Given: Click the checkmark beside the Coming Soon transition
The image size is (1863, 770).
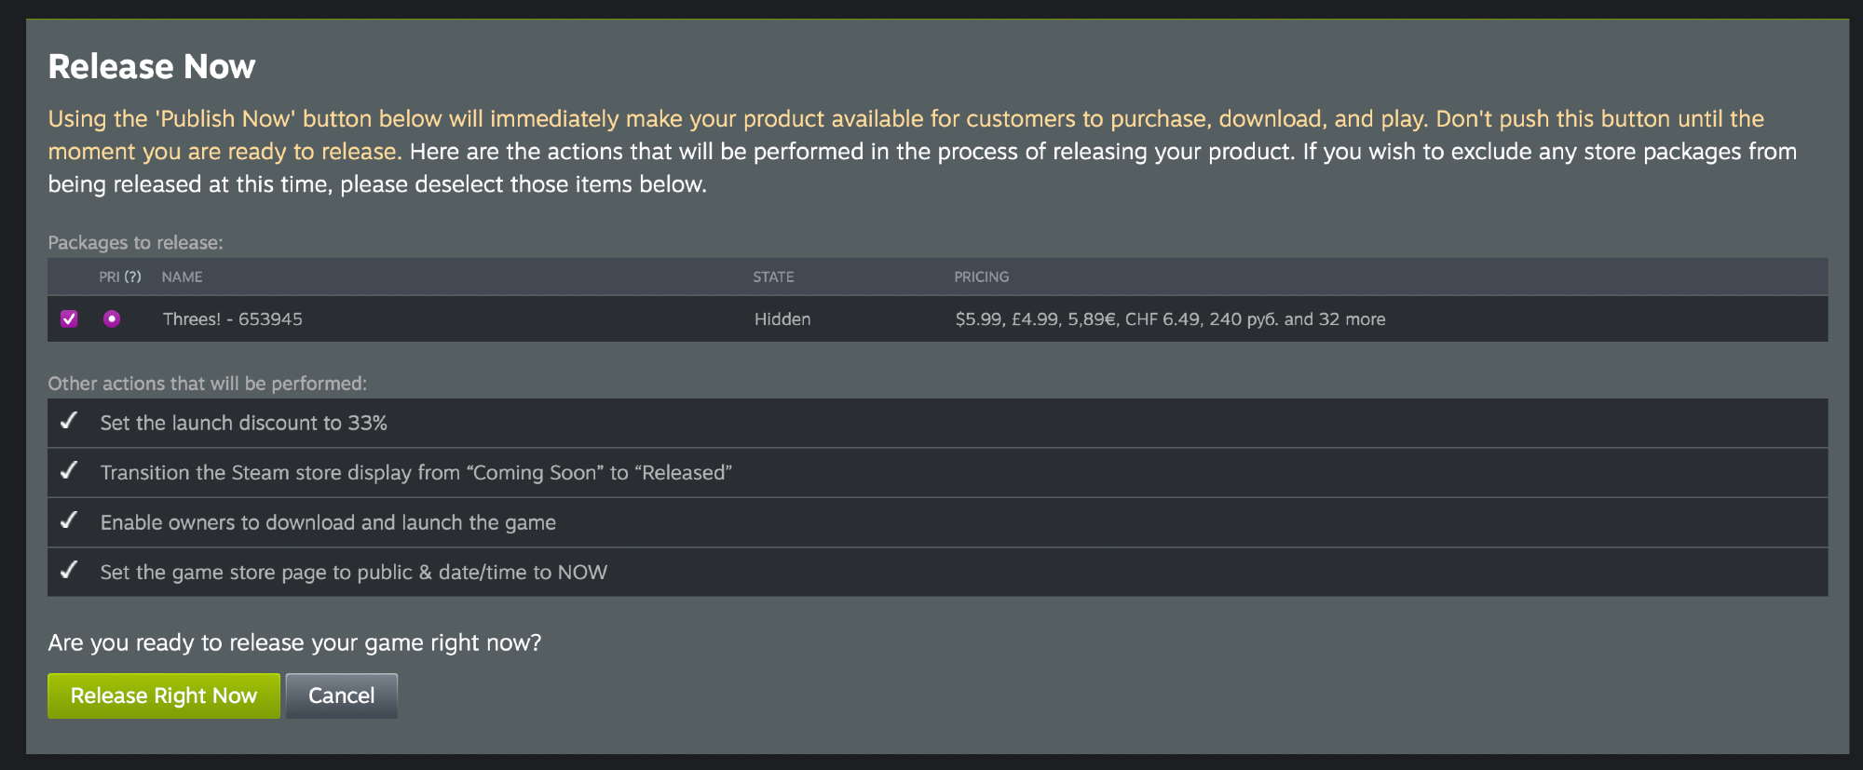Looking at the screenshot, I should 69,471.
